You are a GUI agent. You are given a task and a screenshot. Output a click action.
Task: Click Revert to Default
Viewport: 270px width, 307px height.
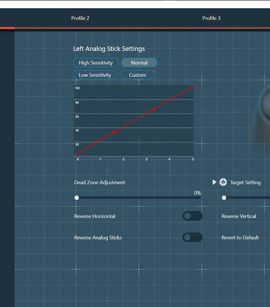click(240, 237)
